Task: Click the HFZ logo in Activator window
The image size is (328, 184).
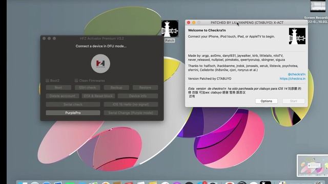Action: pos(100,63)
